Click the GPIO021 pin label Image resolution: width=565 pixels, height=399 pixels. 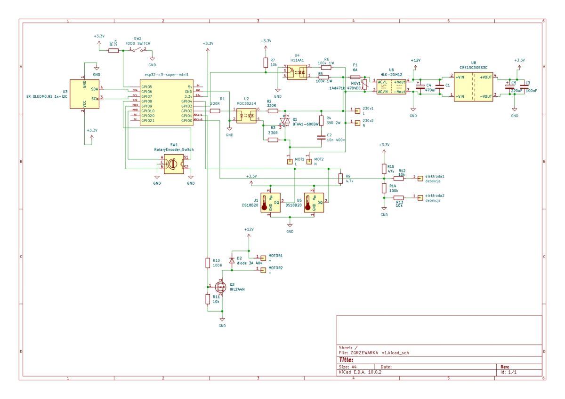coord(148,120)
